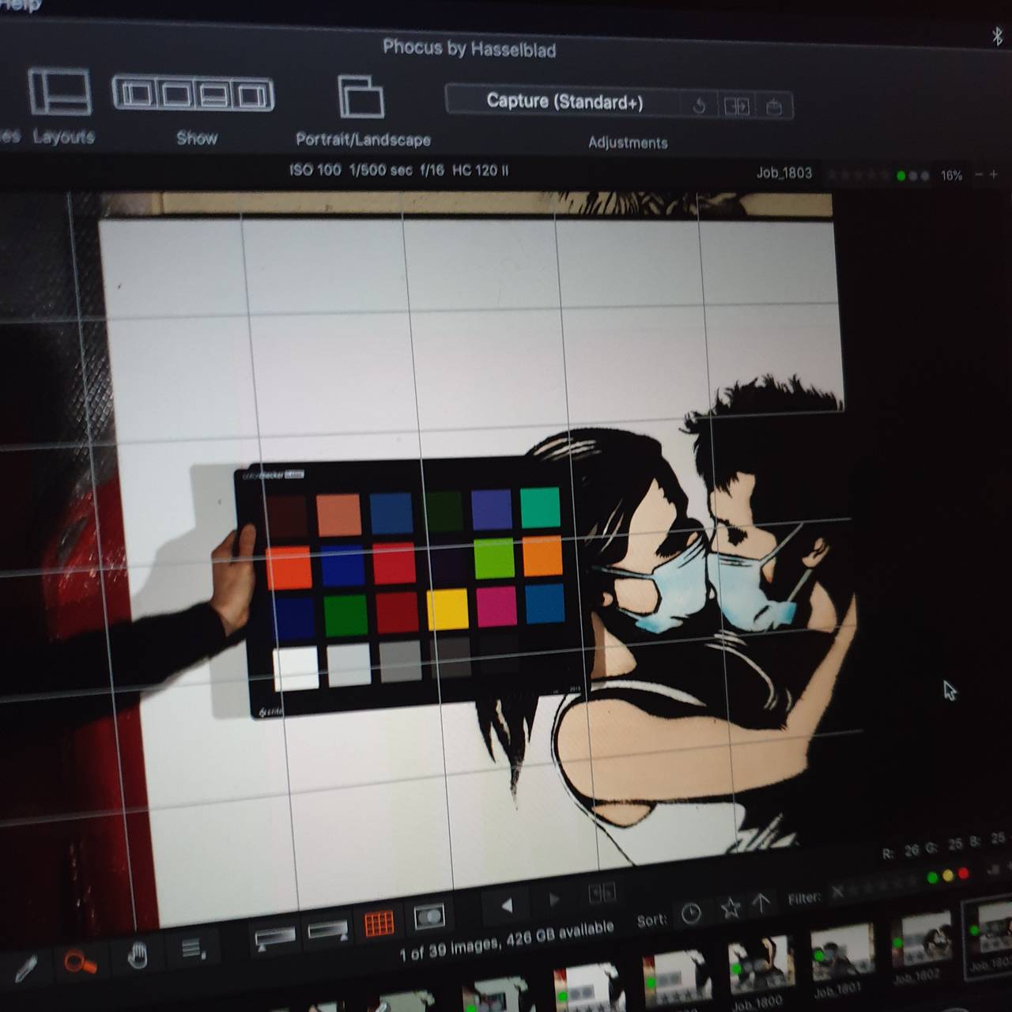Filter by yellow color label dot
1012x1012 pixels.
click(948, 876)
